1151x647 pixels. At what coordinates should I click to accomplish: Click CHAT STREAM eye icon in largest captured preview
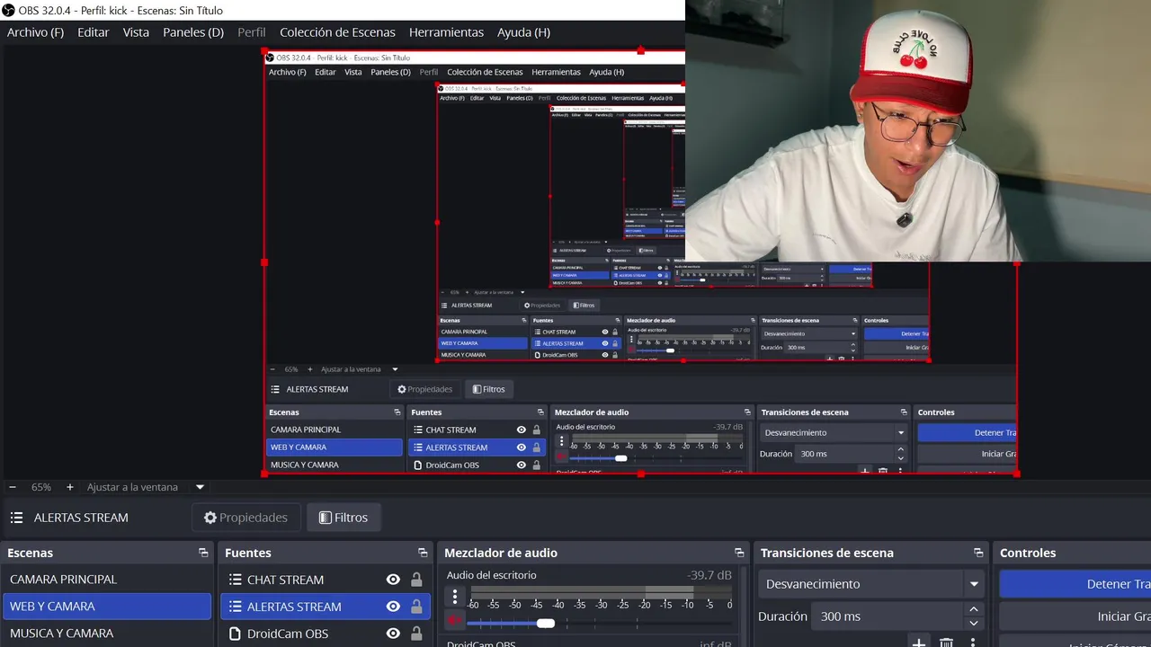tap(521, 430)
